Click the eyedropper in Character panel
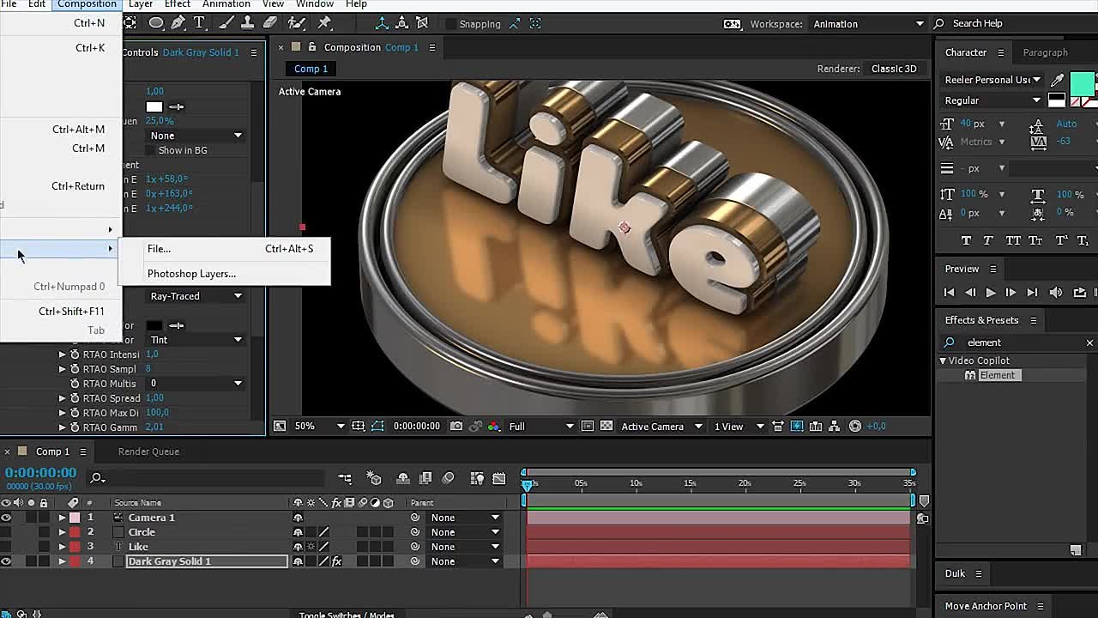The height and width of the screenshot is (618, 1098). click(1057, 80)
